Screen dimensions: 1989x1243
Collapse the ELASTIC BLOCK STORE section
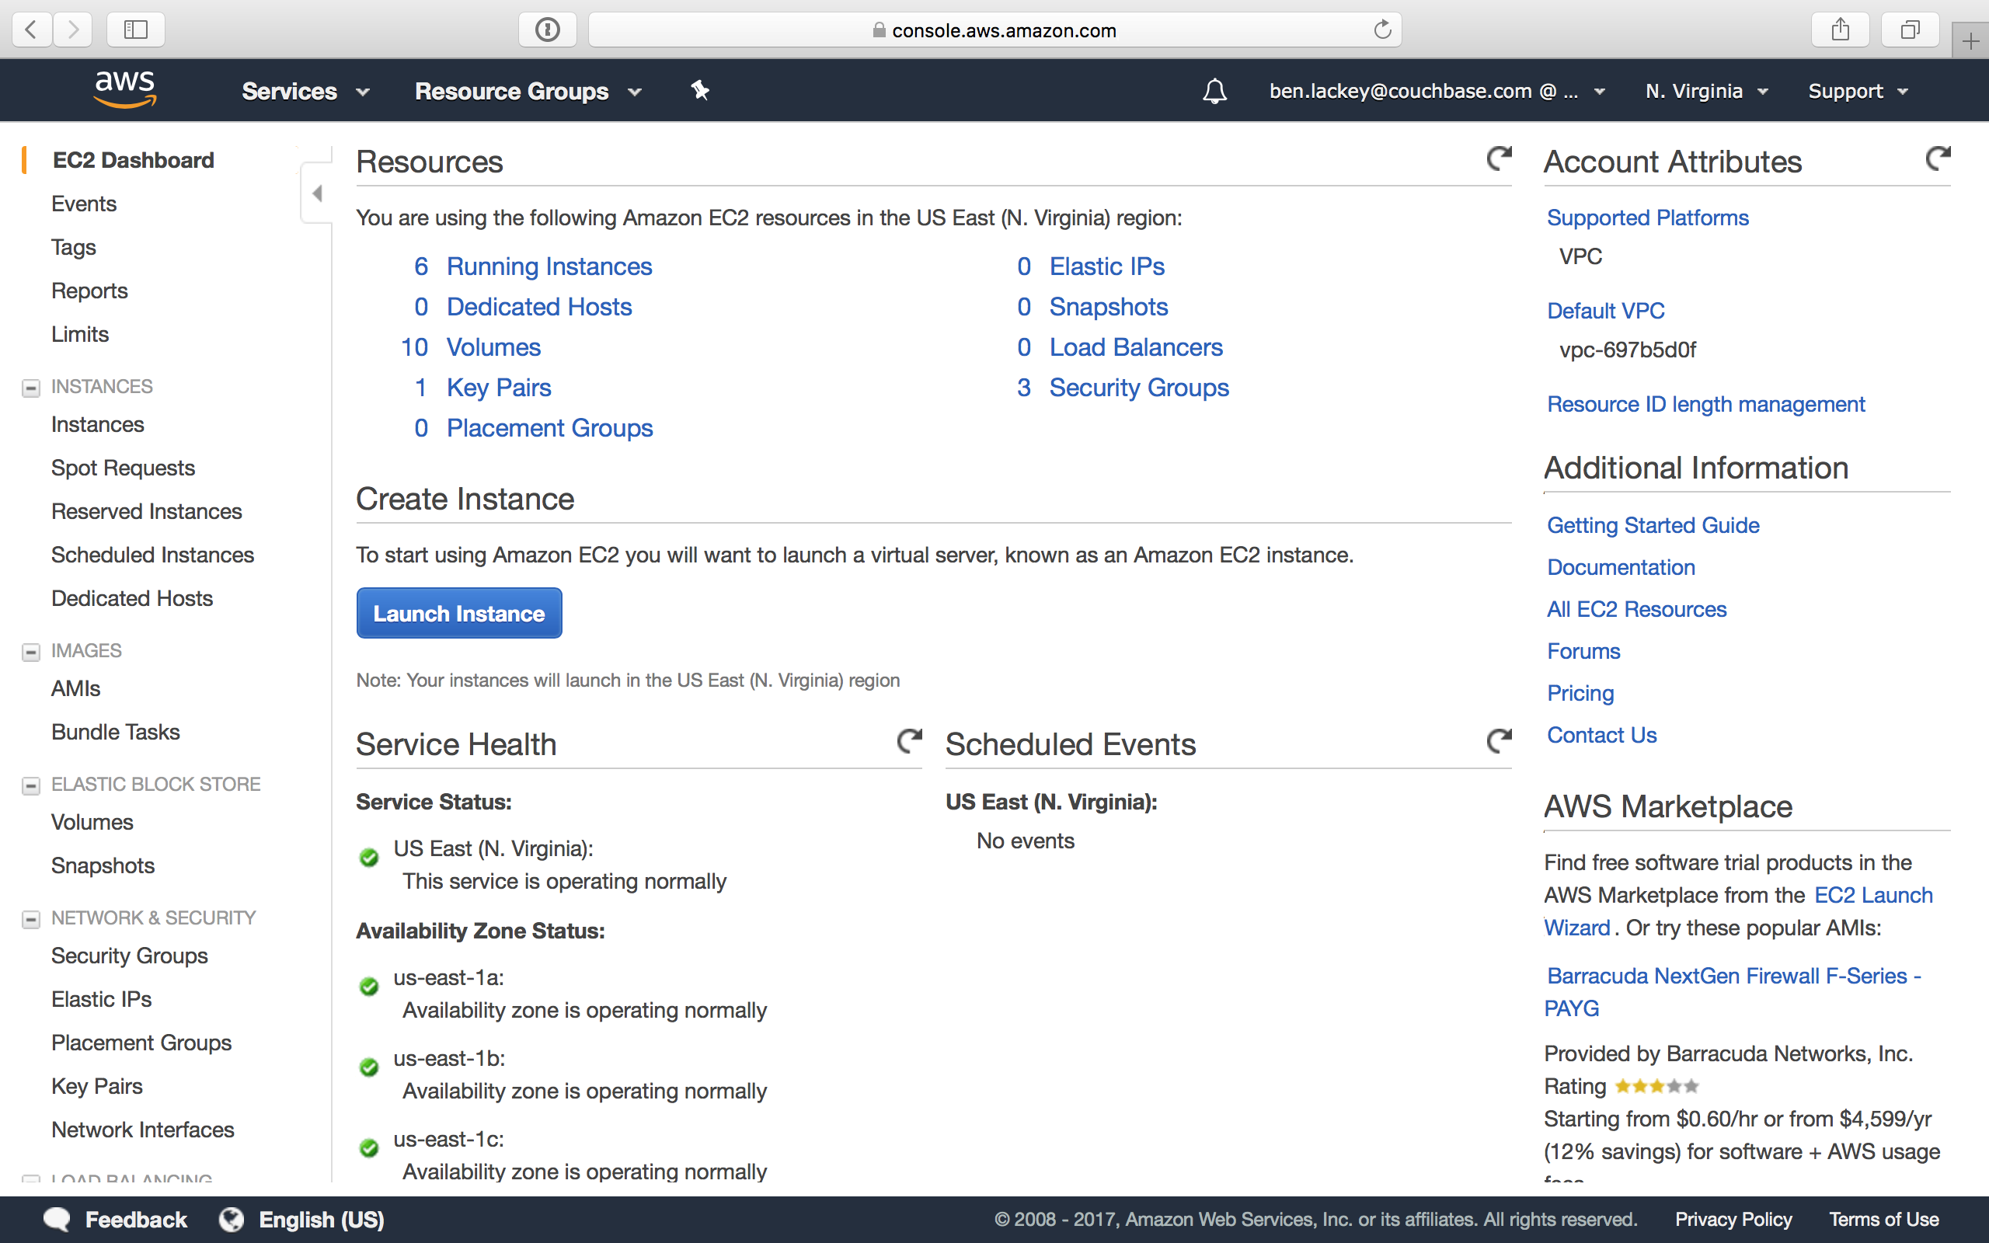click(30, 786)
